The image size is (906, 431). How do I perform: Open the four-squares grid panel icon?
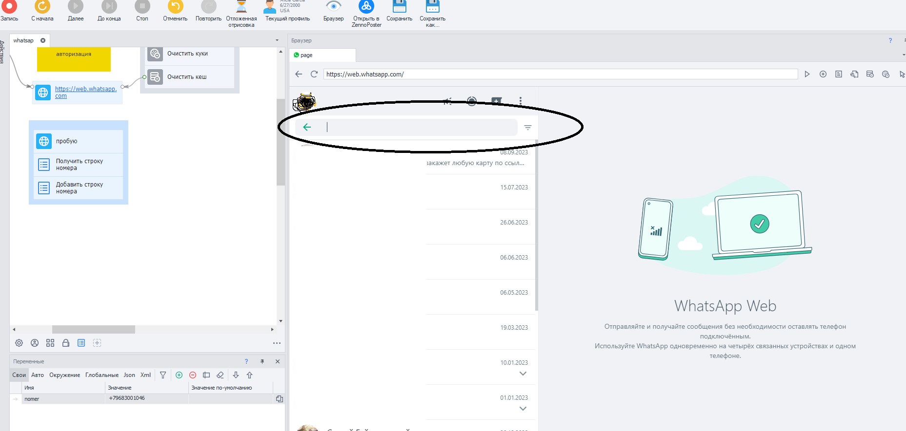pos(50,343)
